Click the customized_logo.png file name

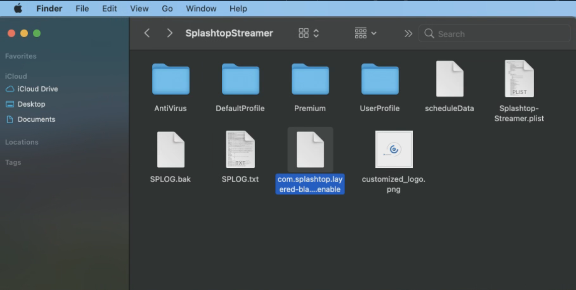[x=394, y=184]
